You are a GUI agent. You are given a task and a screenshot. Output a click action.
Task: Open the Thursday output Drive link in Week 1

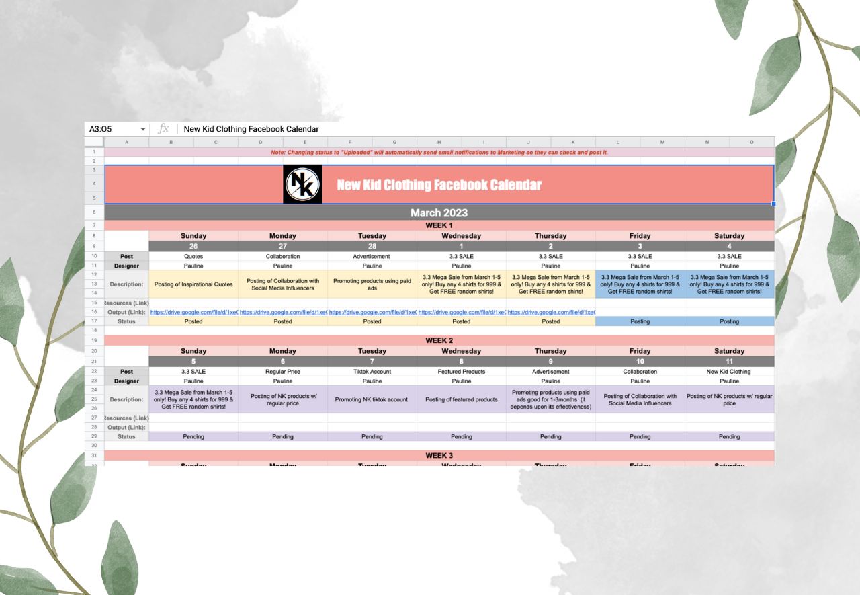(551, 312)
